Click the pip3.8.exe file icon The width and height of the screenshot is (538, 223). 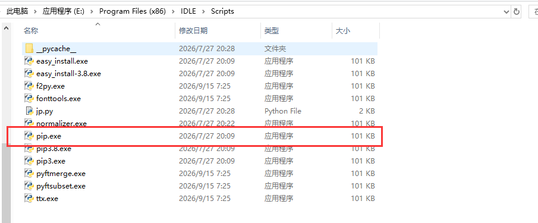29,149
